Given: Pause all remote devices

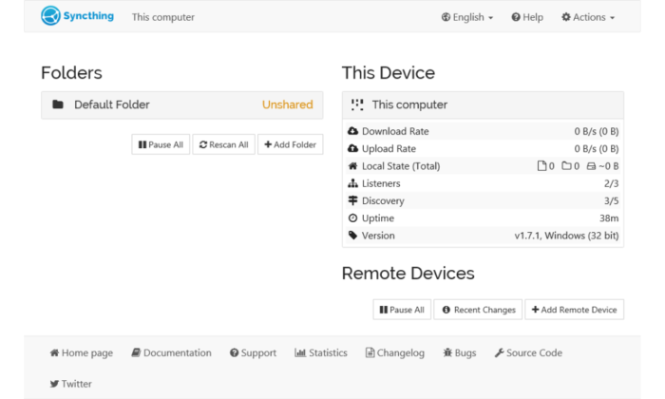Looking at the screenshot, I should click(402, 310).
